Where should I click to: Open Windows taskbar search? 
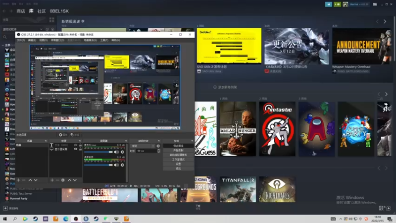tap(15, 219)
